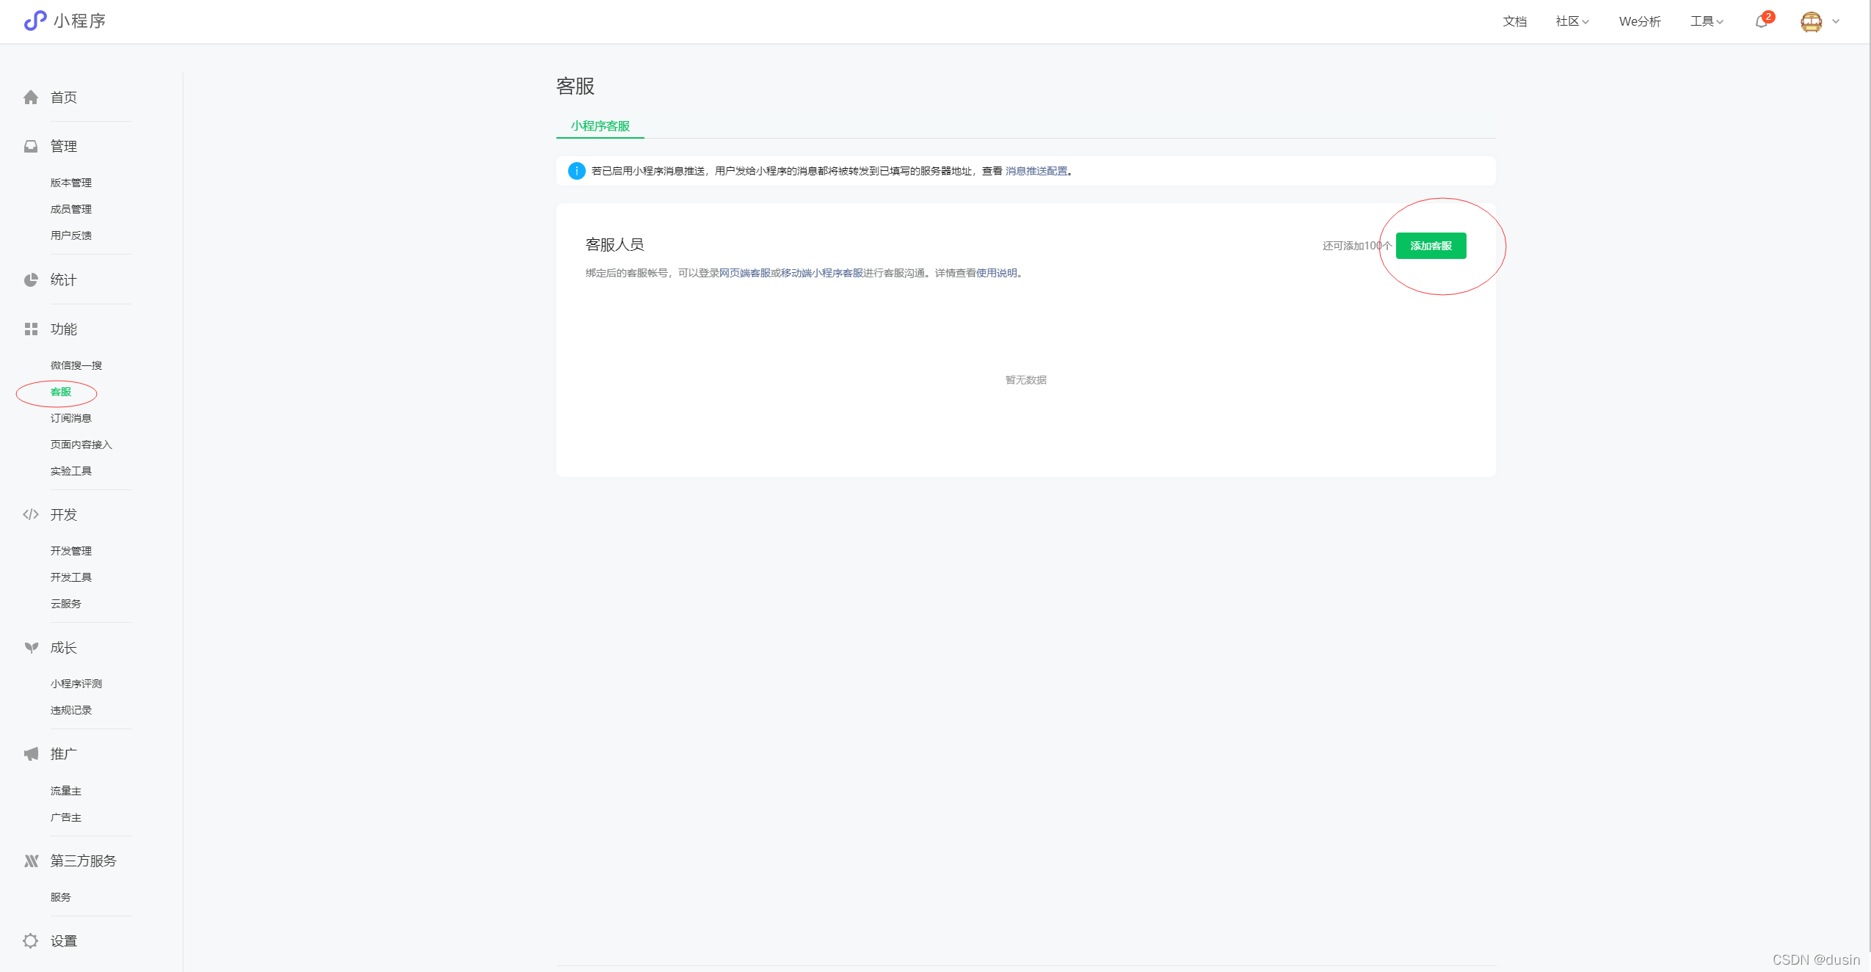Click the blue info icon in notice

pos(577,171)
